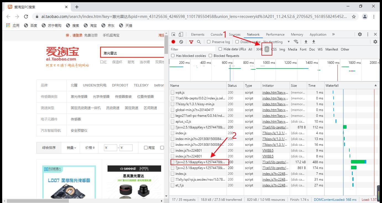Screen dimensions: 382x203
Task: Toggle the red filter funnel icon
Action: point(191,42)
